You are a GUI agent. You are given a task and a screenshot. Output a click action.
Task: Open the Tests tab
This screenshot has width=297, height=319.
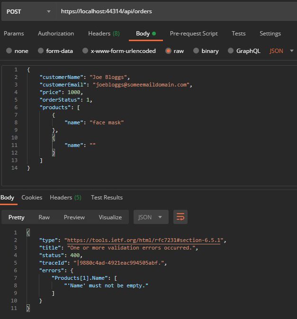239,34
